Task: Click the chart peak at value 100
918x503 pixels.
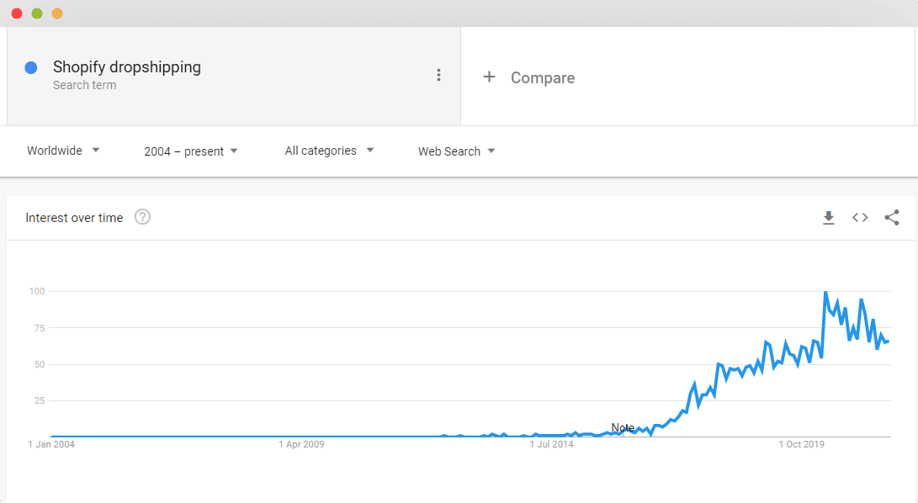Action: pyautogui.click(x=825, y=292)
